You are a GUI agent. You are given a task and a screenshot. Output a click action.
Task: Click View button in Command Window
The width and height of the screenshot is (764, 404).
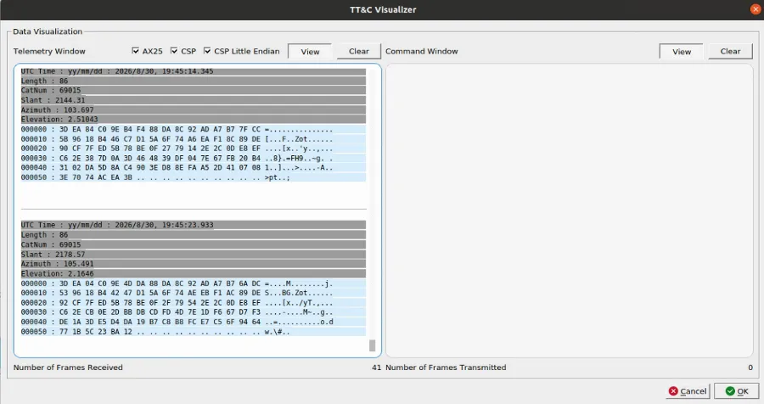coord(681,51)
